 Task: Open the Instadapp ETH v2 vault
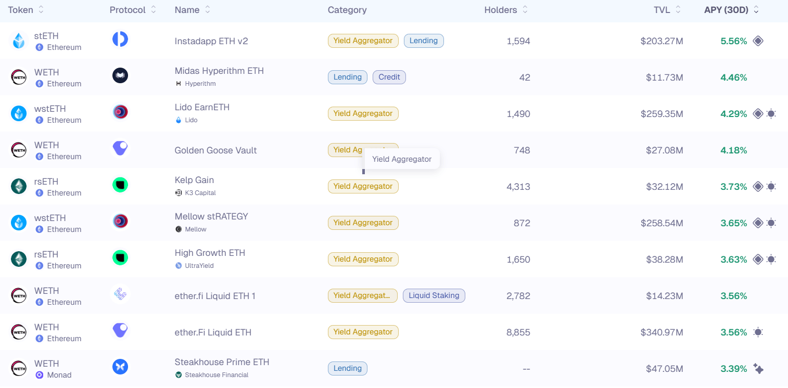coord(211,41)
